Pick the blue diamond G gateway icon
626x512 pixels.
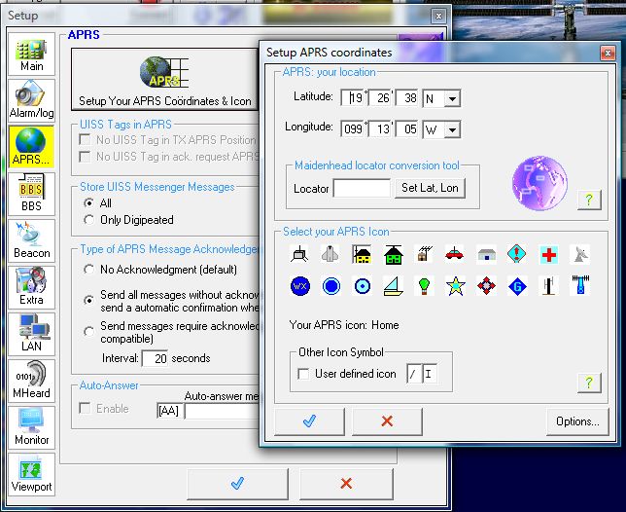point(517,286)
